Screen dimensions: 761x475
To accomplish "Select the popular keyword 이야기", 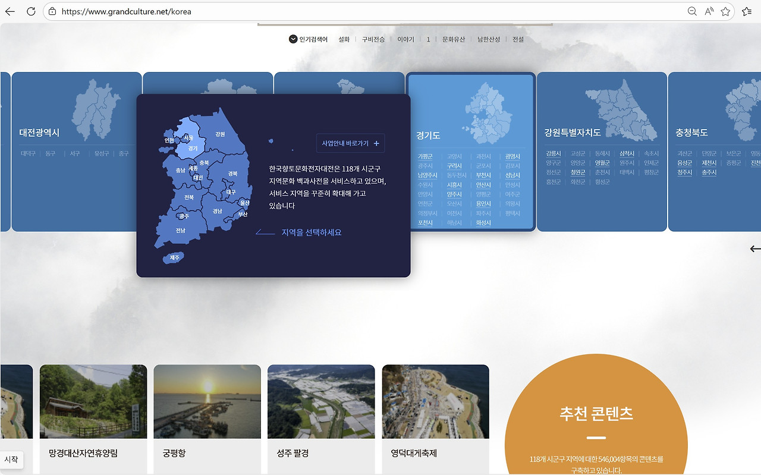I will (x=406, y=39).
